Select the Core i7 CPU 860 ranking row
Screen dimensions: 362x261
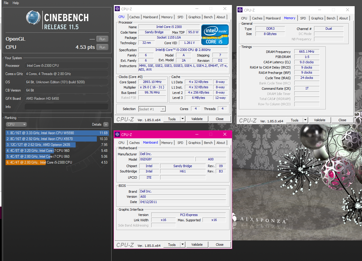coord(57,157)
